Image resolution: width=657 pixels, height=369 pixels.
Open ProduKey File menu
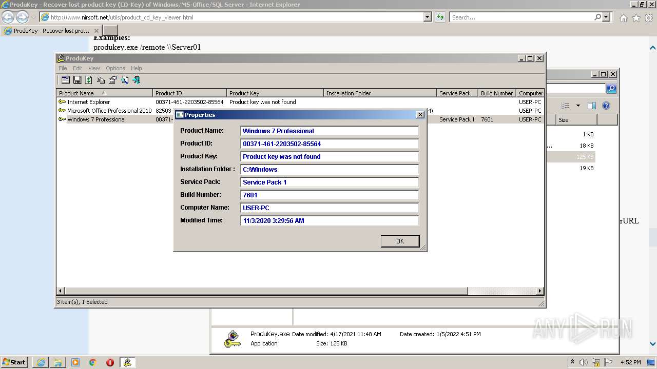click(x=63, y=68)
